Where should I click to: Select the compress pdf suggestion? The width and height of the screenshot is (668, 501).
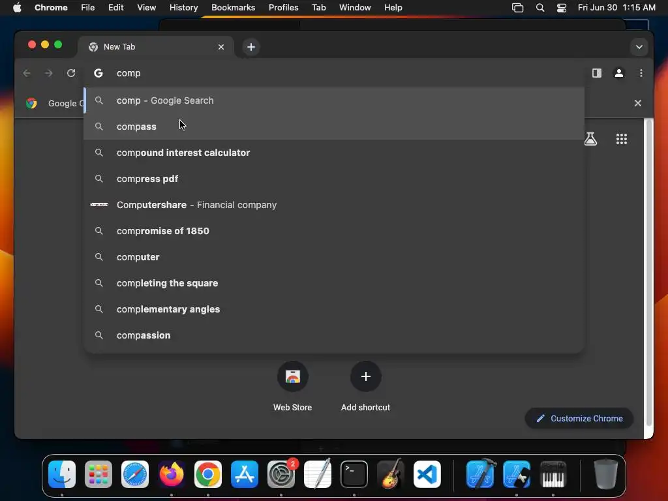tap(334, 179)
